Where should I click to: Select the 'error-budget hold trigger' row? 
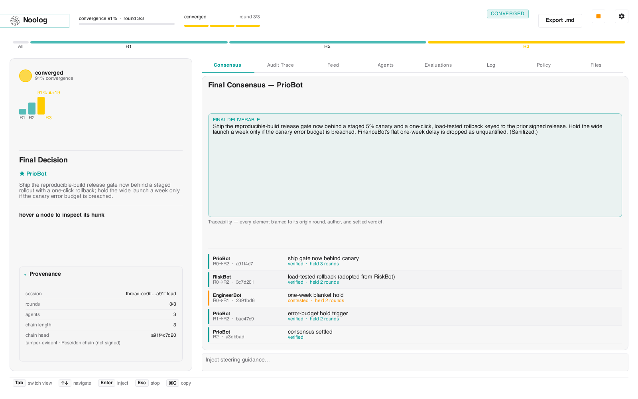click(415, 316)
